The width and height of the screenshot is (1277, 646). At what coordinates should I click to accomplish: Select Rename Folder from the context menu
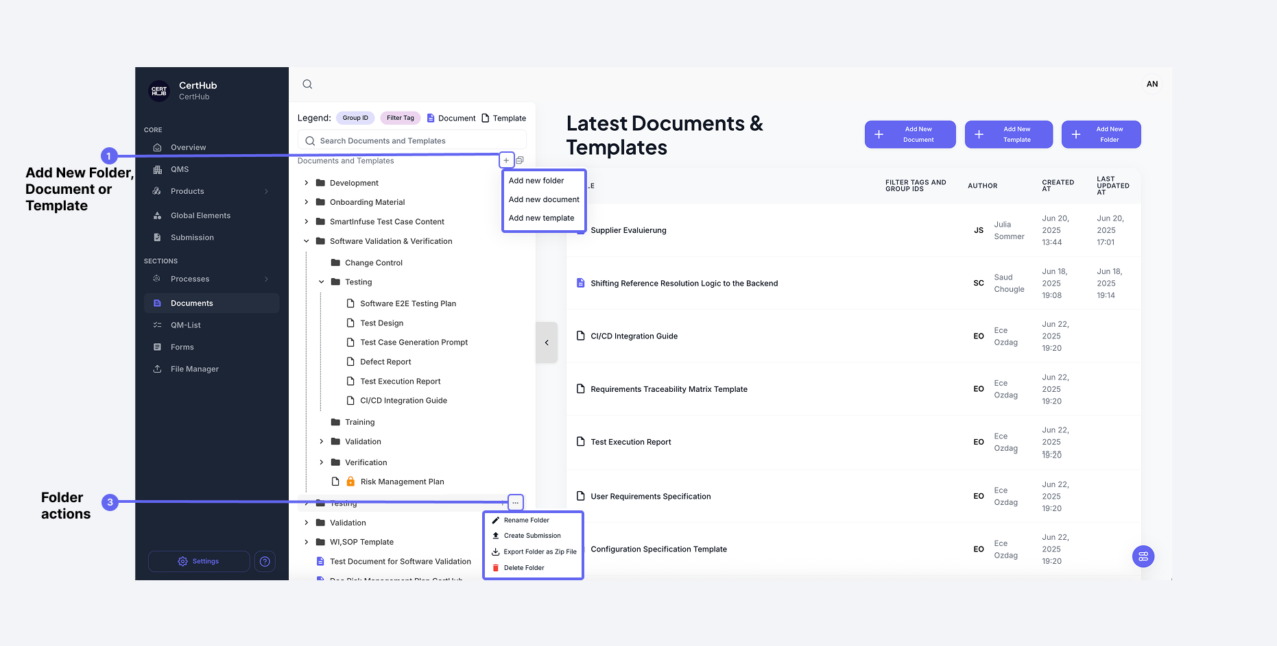tap(527, 520)
